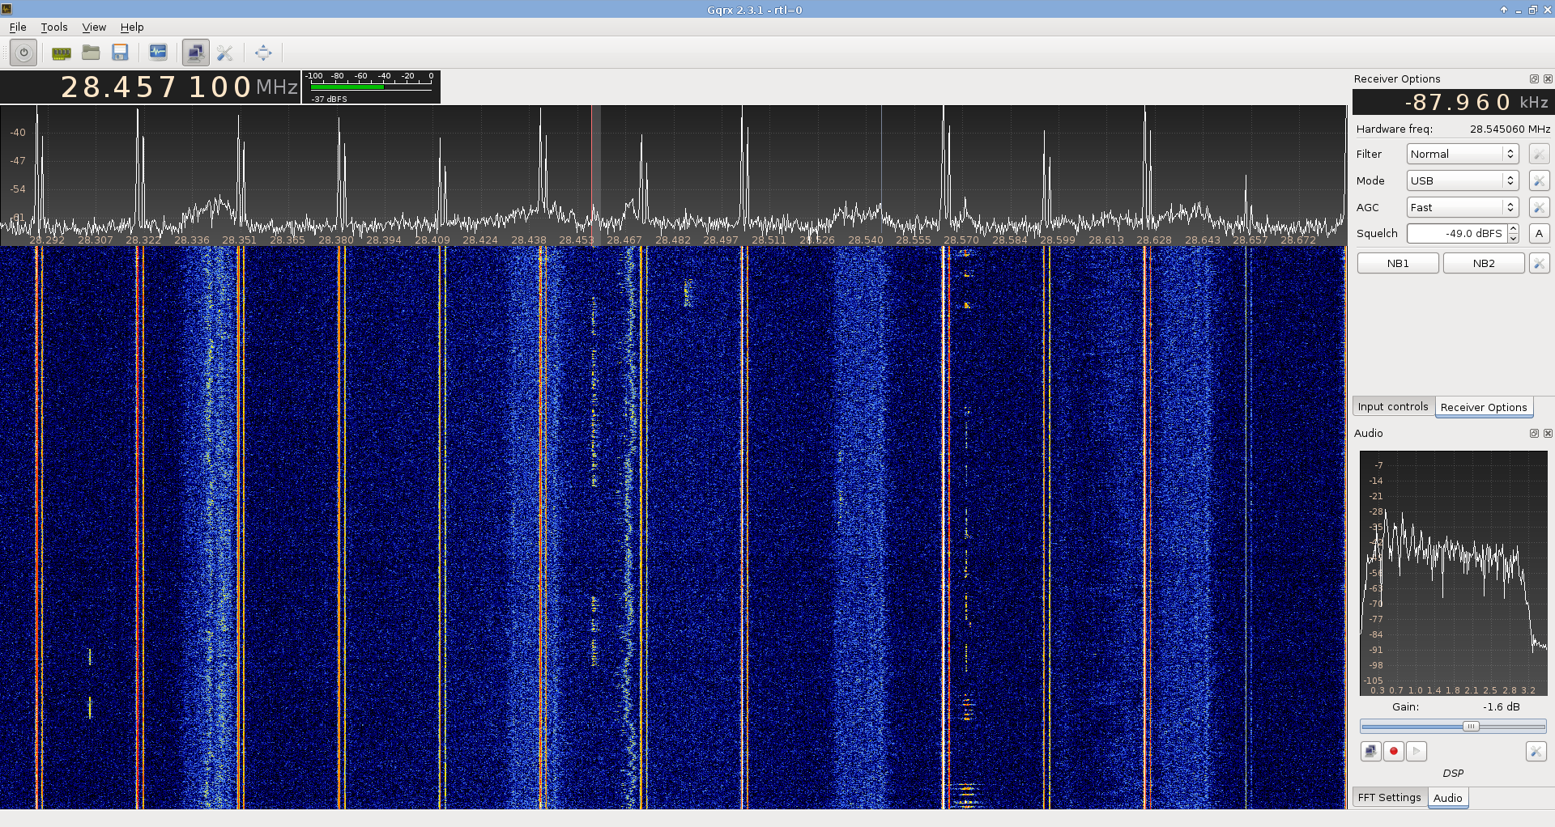This screenshot has height=827, width=1555.
Task: Switch to the FFT Settings tab
Action: coord(1389,797)
